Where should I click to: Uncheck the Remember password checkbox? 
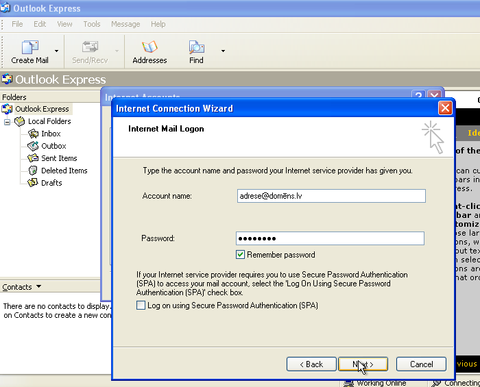240,255
